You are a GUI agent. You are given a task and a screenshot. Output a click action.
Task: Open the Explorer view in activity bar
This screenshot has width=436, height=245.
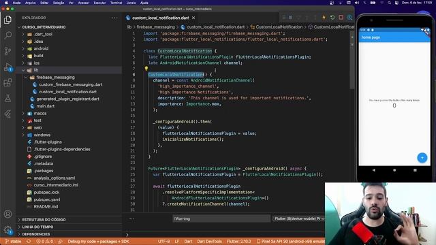tap(7, 20)
